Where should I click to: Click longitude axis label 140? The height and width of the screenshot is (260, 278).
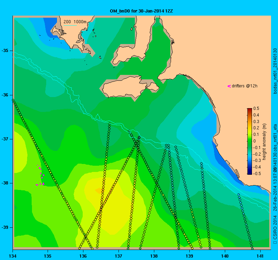point(225,256)
